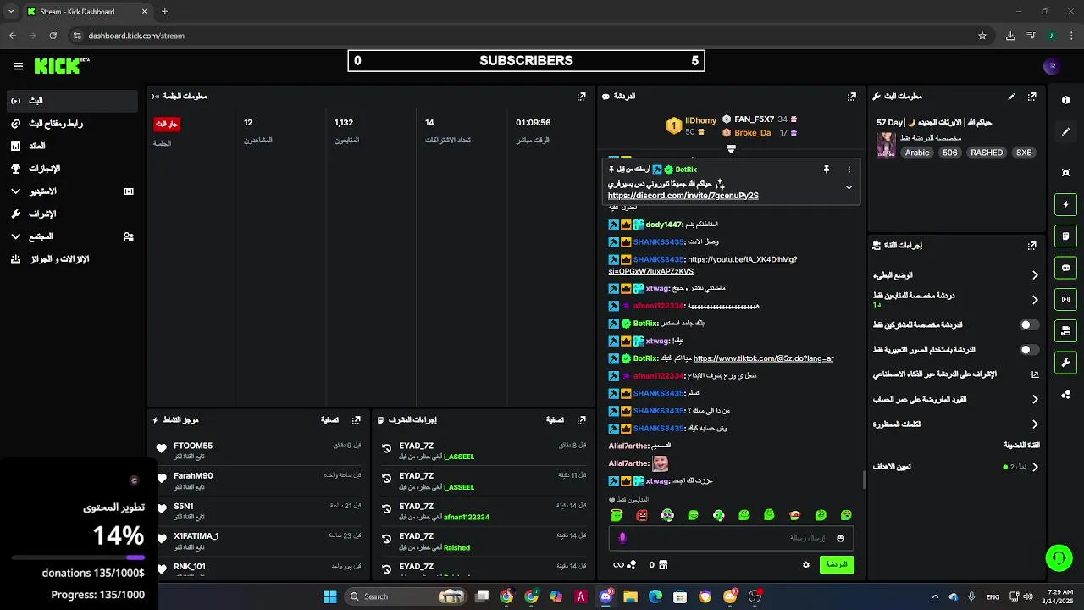Open the TikTok link from BotRix
Screen dimensions: 1084x610
(x=763, y=358)
